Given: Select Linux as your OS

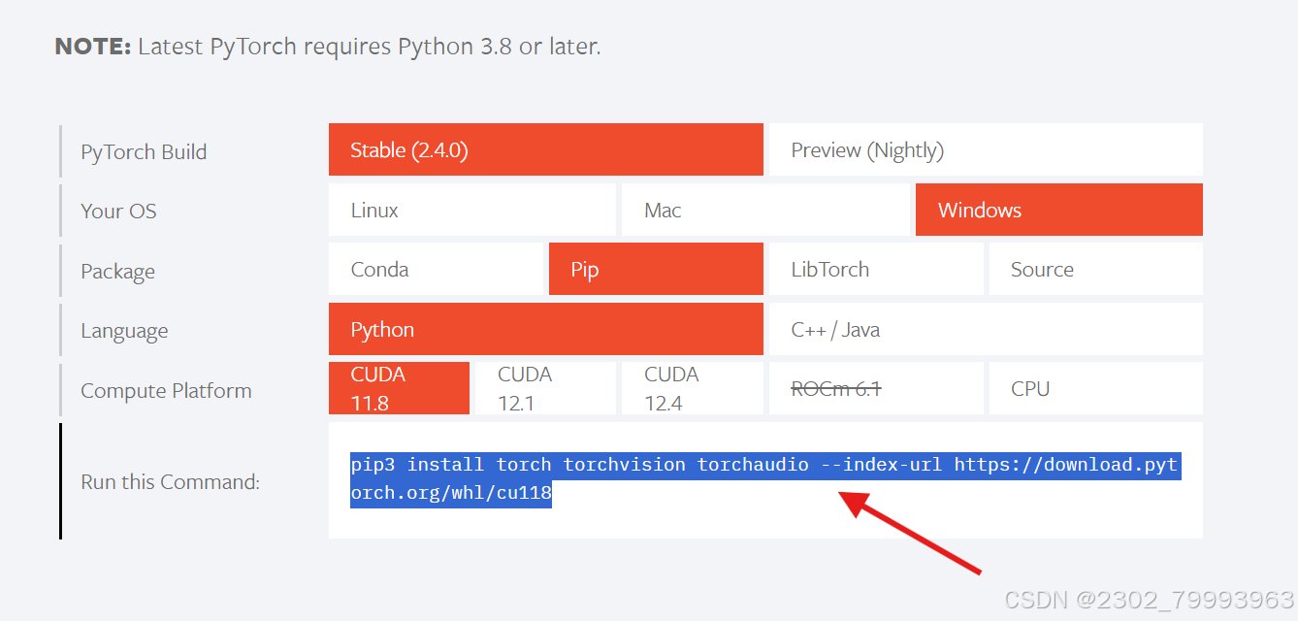Looking at the screenshot, I should pyautogui.click(x=472, y=210).
